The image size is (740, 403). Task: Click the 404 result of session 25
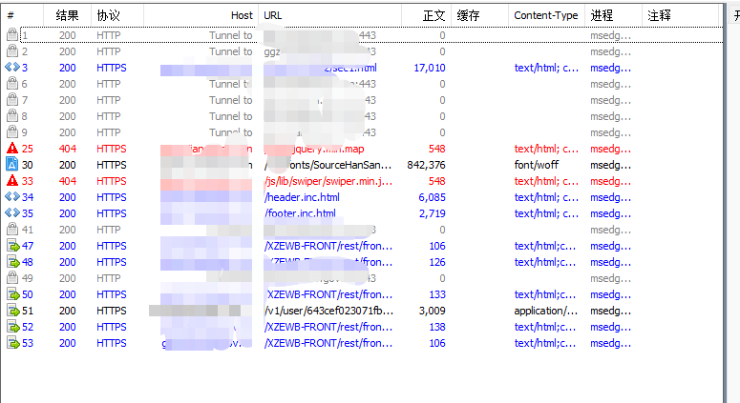(x=68, y=149)
